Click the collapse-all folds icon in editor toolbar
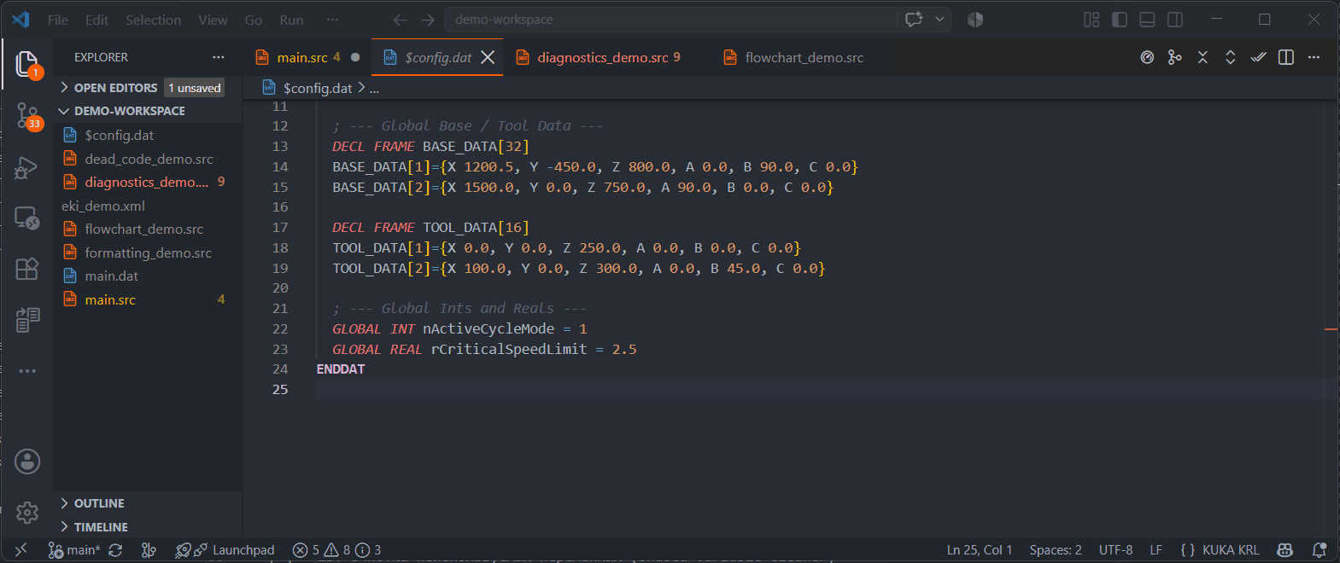Image resolution: width=1340 pixels, height=563 pixels. click(1202, 57)
